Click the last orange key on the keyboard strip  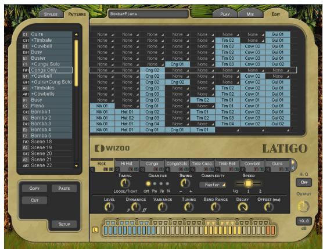click(x=273, y=230)
